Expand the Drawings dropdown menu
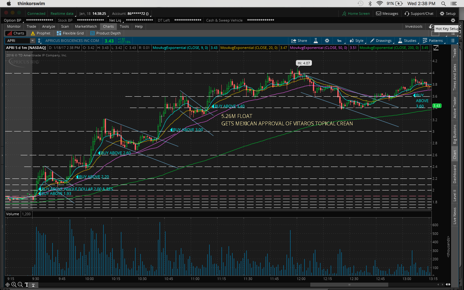Viewport: 464px width, 290px height. 381,41
